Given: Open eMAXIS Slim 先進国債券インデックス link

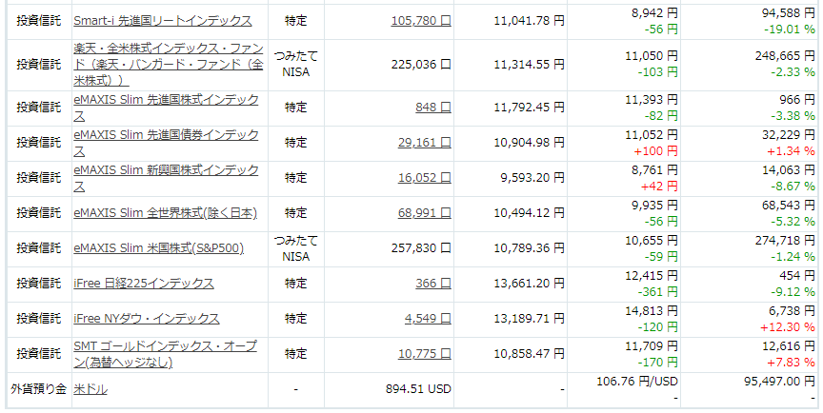Looking at the screenshot, I should [167, 143].
